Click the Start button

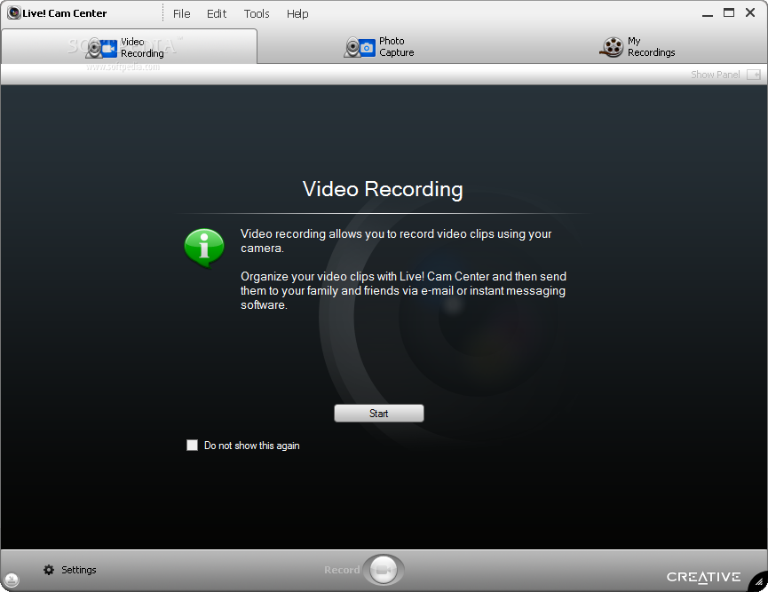(x=378, y=414)
